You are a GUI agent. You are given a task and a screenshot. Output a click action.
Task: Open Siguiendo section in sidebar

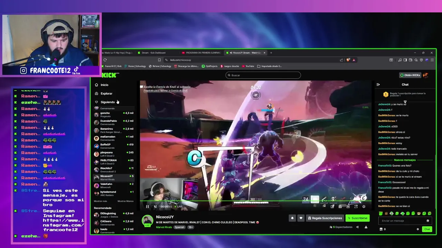pos(107,102)
